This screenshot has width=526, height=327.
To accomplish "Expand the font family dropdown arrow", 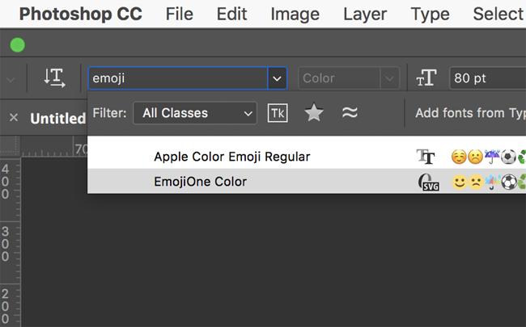I will coord(278,78).
